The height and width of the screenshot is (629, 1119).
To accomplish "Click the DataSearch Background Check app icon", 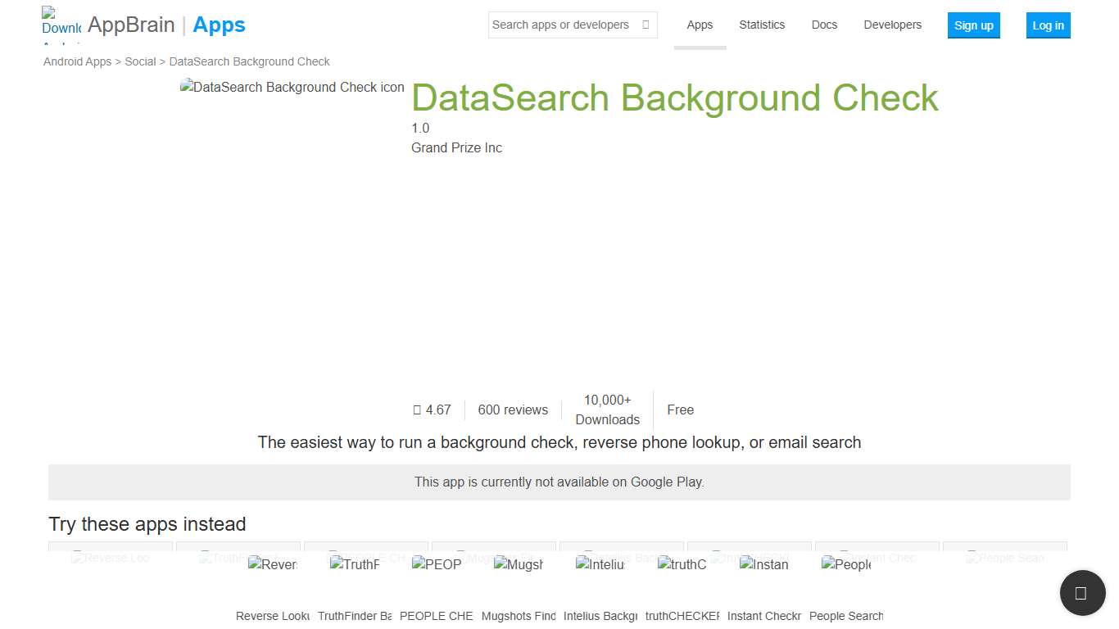I will [x=292, y=87].
